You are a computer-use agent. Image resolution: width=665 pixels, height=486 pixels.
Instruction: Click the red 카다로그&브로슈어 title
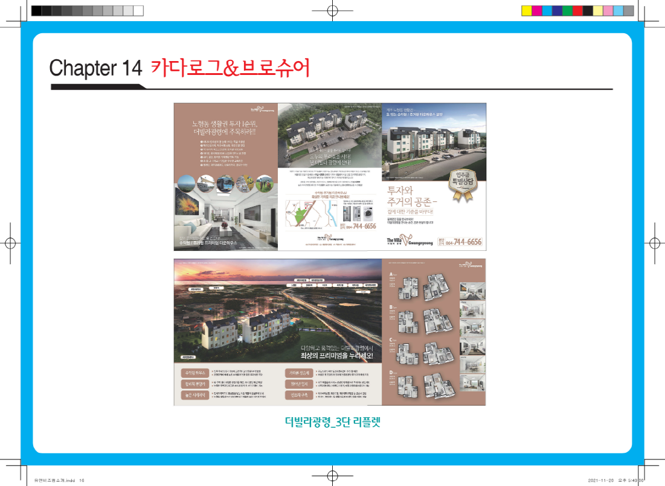tap(230, 68)
